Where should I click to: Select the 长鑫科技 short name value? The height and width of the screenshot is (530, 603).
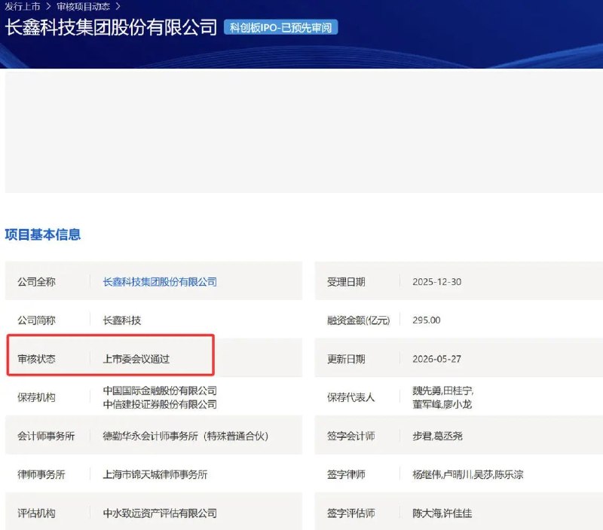(x=122, y=320)
